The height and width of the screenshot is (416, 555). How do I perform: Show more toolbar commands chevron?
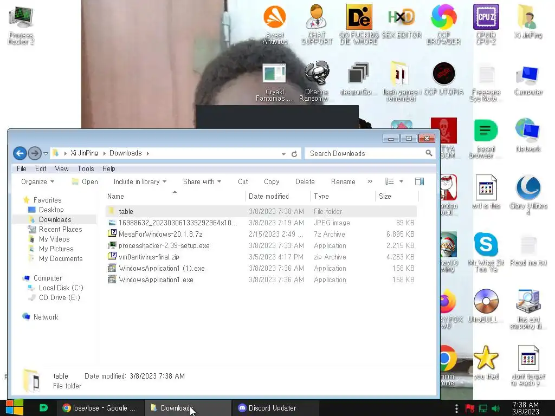(370, 181)
